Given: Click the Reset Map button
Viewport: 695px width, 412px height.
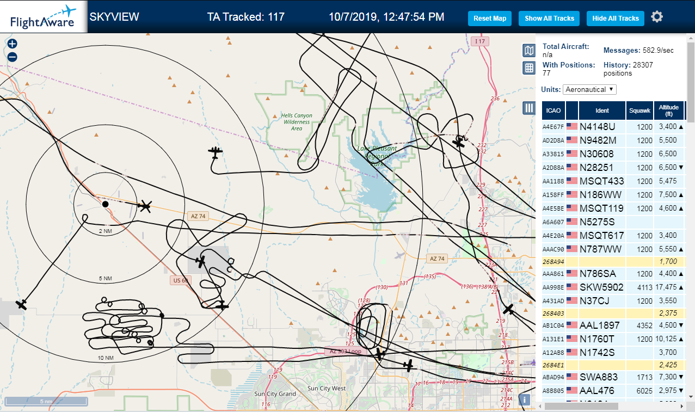Looking at the screenshot, I should click(490, 18).
